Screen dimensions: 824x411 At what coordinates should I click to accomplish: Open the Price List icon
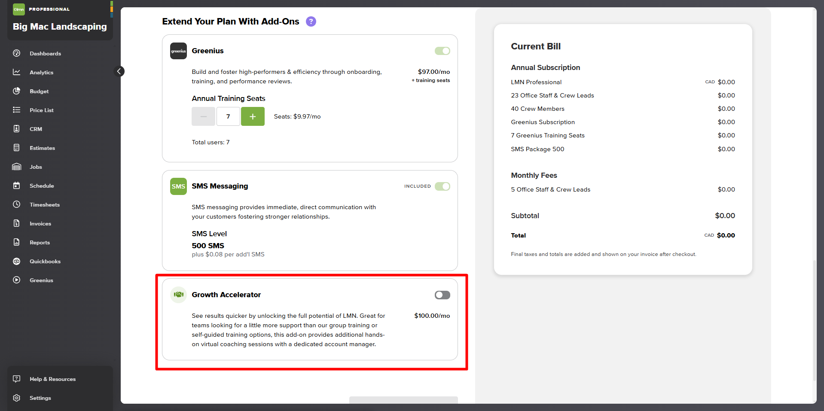point(17,110)
